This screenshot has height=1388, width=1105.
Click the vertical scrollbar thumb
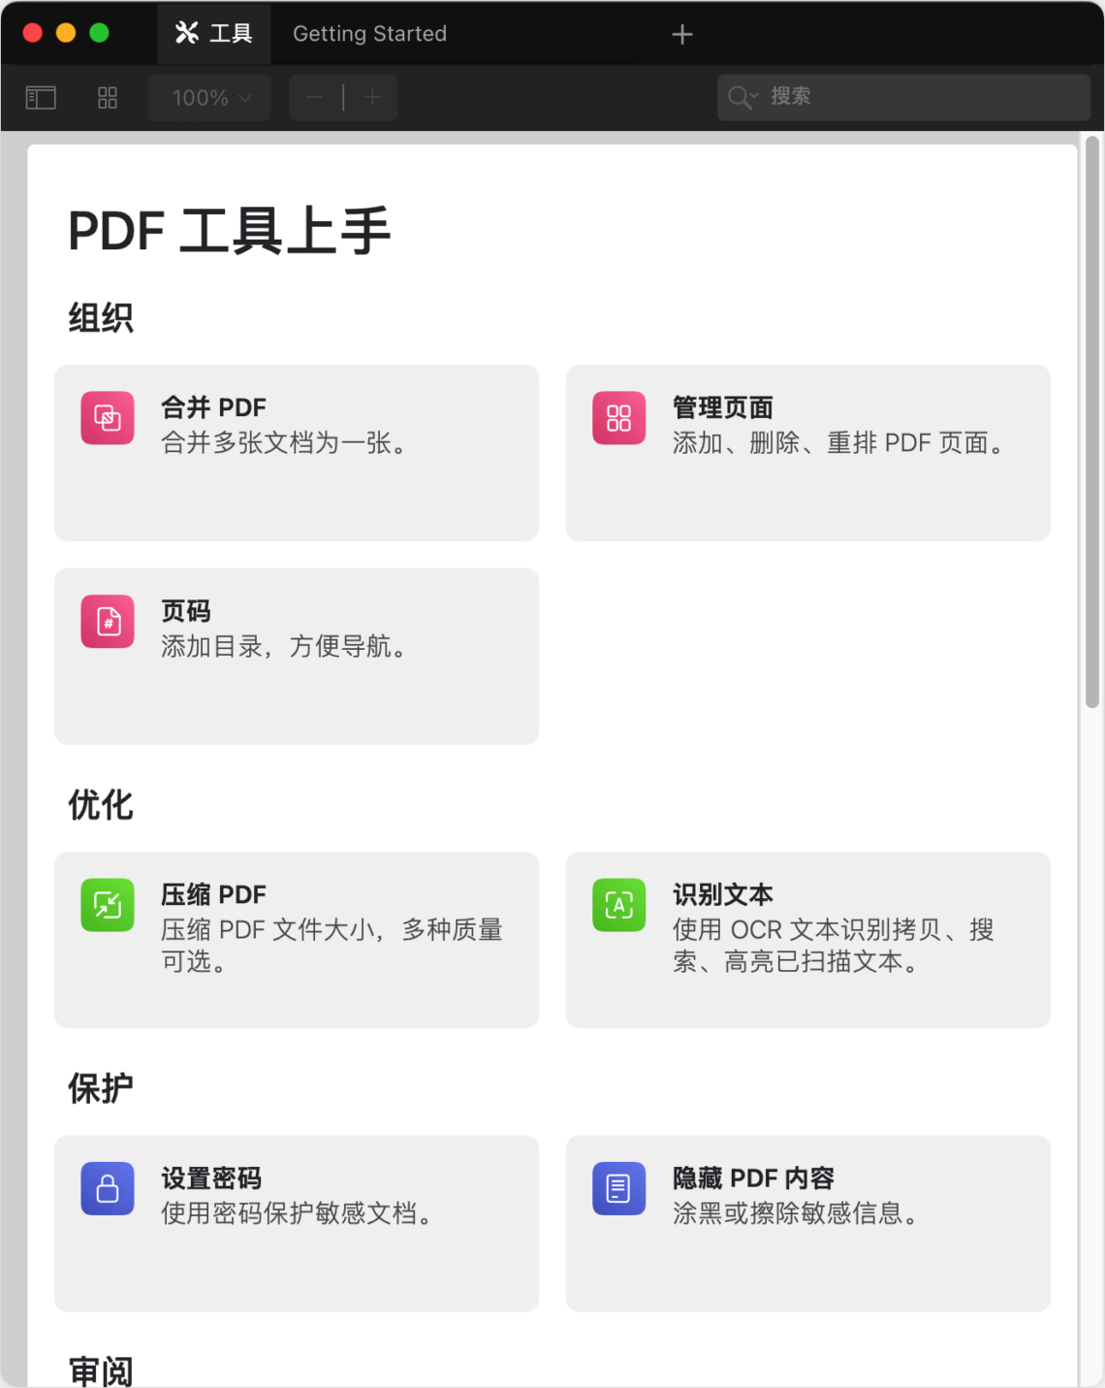[x=1091, y=422]
